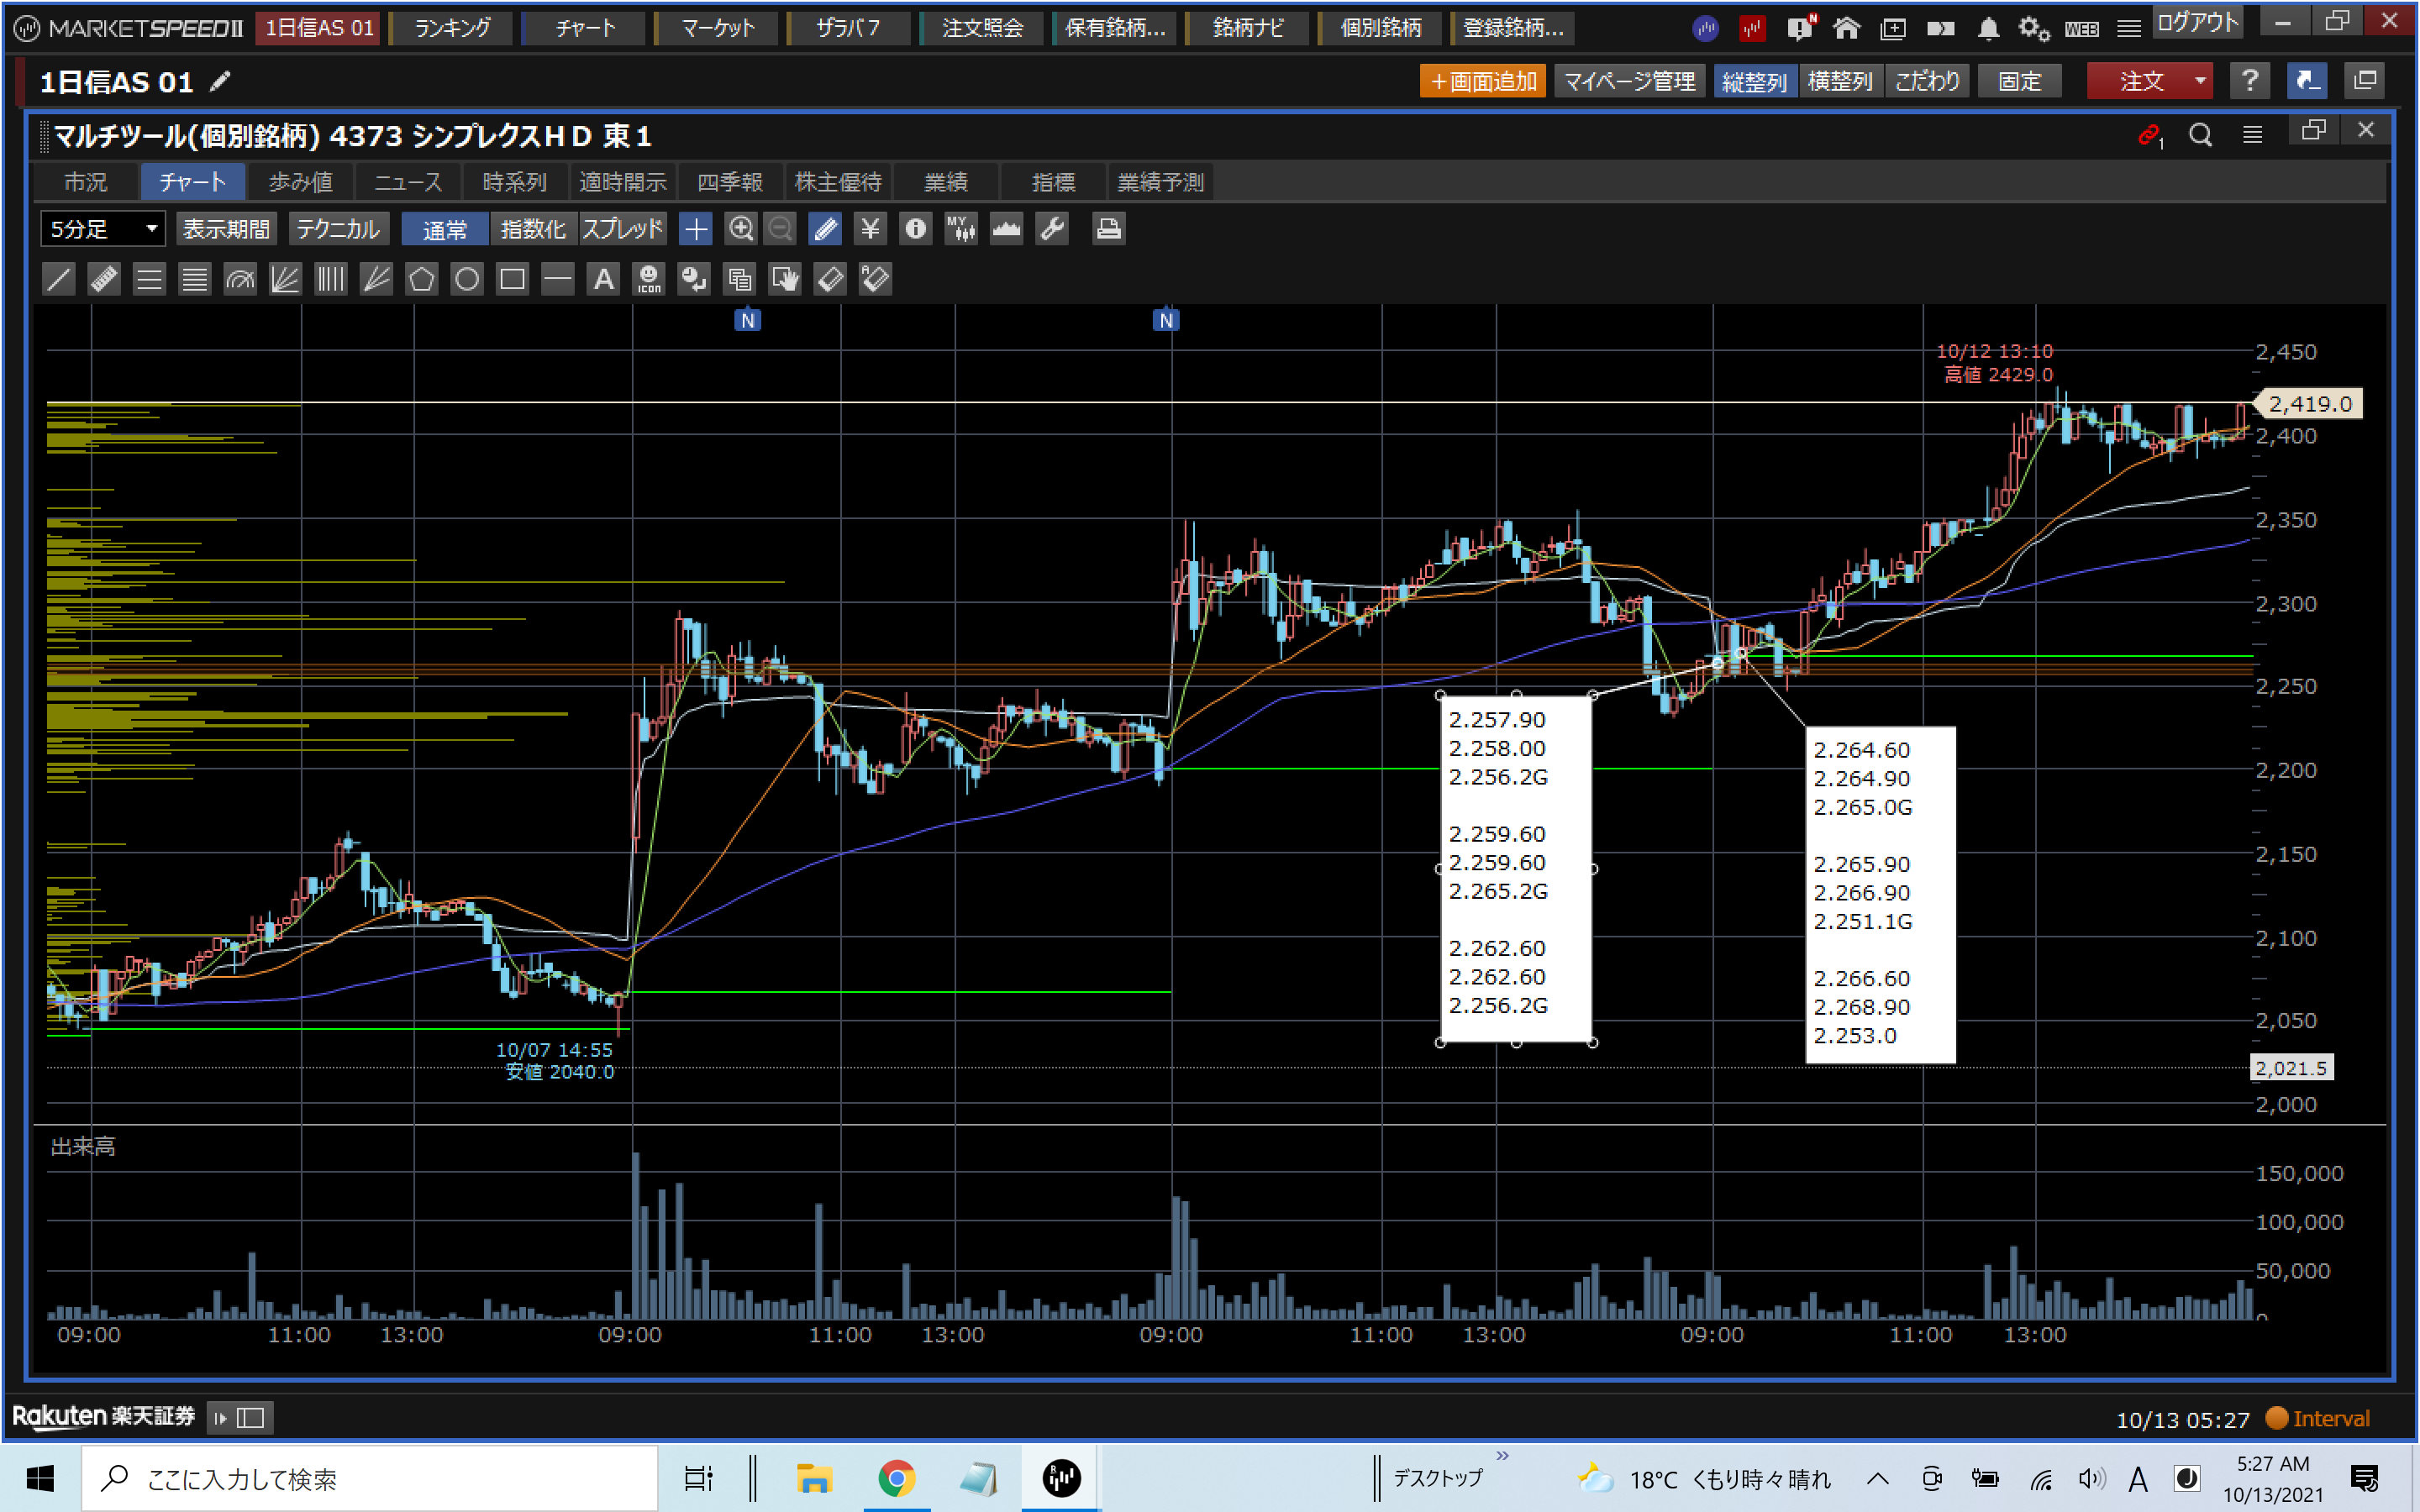Switch chart mode to 指数化
This screenshot has height=1512, width=2420.
pos(533,229)
